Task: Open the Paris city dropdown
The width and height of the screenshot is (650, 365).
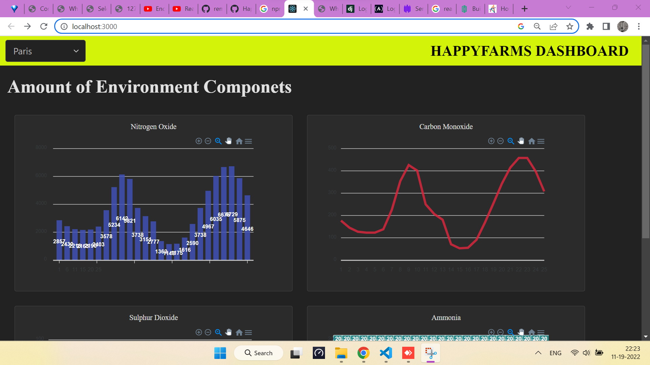Action: [45, 51]
